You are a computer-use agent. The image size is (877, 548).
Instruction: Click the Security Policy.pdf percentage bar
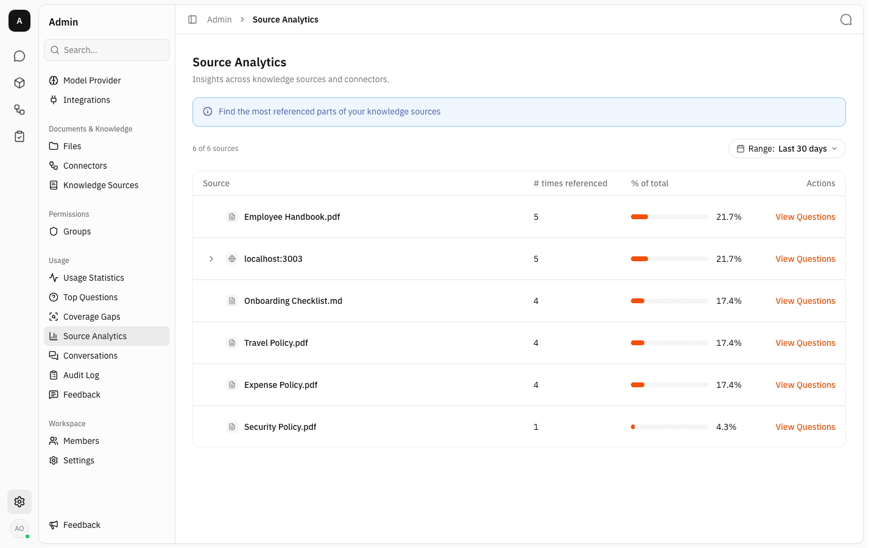pos(670,427)
